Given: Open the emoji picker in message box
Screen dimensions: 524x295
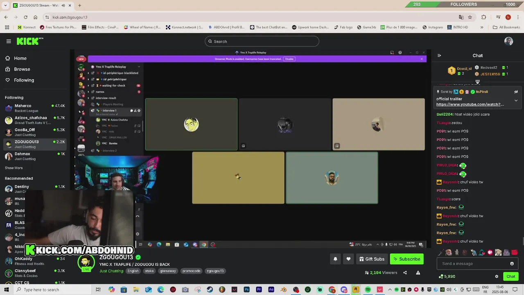Looking at the screenshot, I should 512,263.
